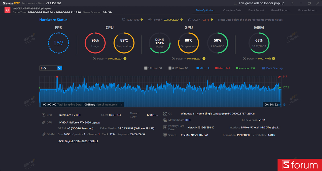Click help icon next to MEM power 0.007KW.h

pos(273,58)
